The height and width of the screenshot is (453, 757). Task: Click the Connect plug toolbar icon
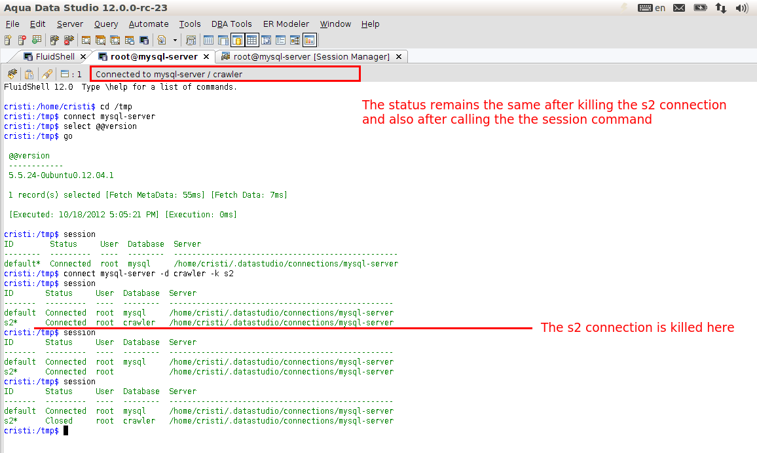pyautogui.click(x=54, y=40)
